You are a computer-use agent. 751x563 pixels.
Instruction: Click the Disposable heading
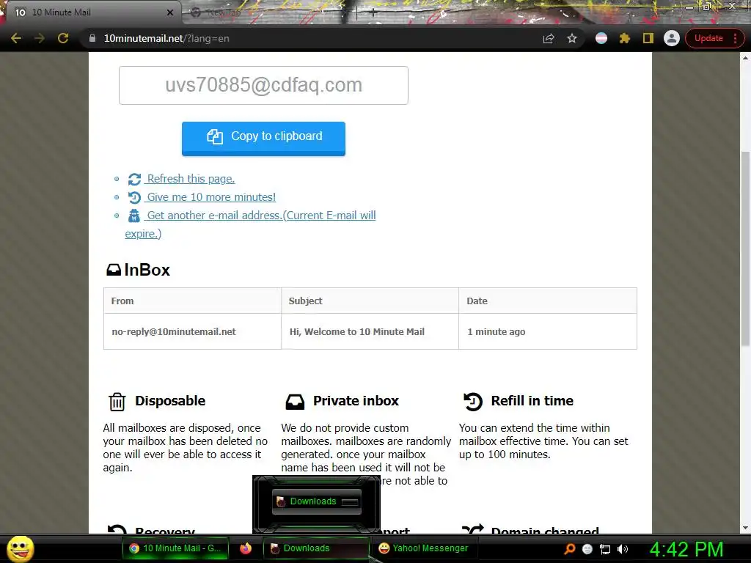(170, 401)
